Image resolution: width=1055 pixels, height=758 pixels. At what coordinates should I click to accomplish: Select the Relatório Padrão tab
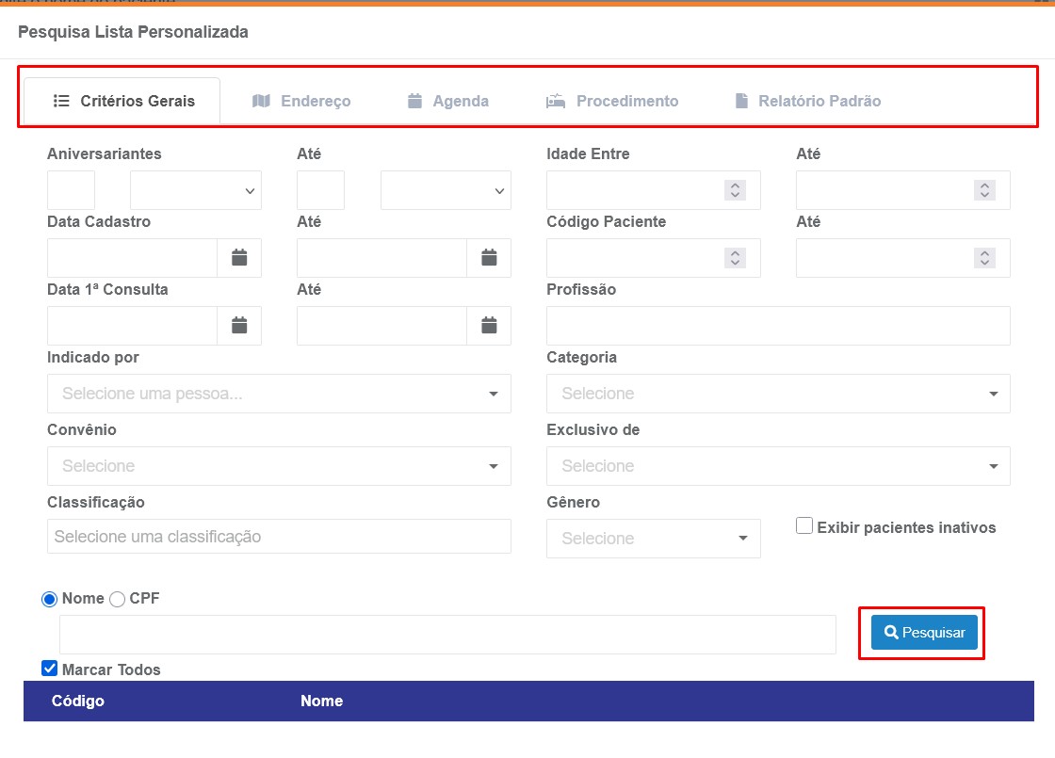click(807, 101)
